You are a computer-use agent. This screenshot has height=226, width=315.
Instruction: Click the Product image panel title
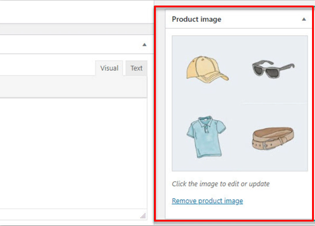click(196, 19)
